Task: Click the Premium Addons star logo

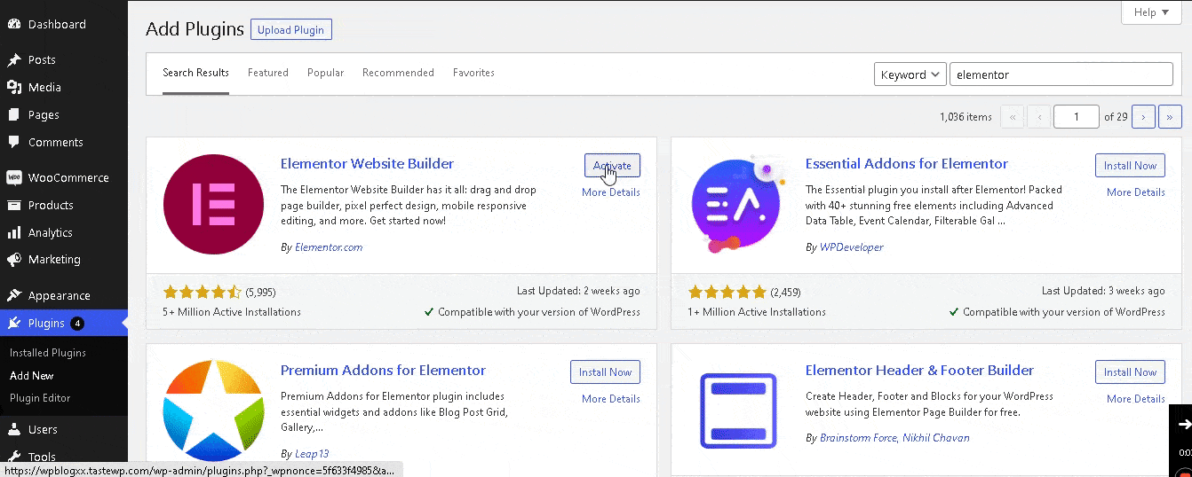Action: tap(213, 411)
